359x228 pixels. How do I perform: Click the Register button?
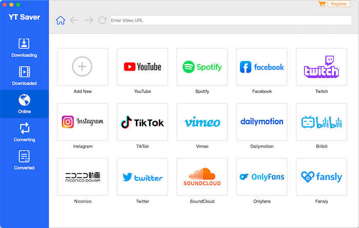[339, 4]
